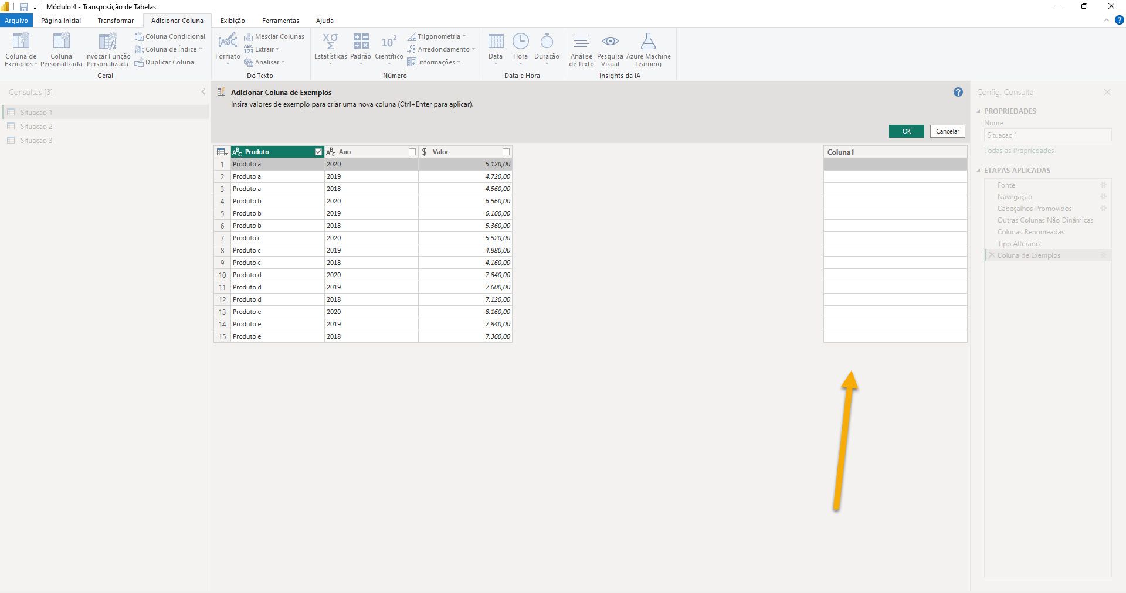This screenshot has width=1126, height=593.
Task: Click the Padrão number icon
Action: coord(361,41)
